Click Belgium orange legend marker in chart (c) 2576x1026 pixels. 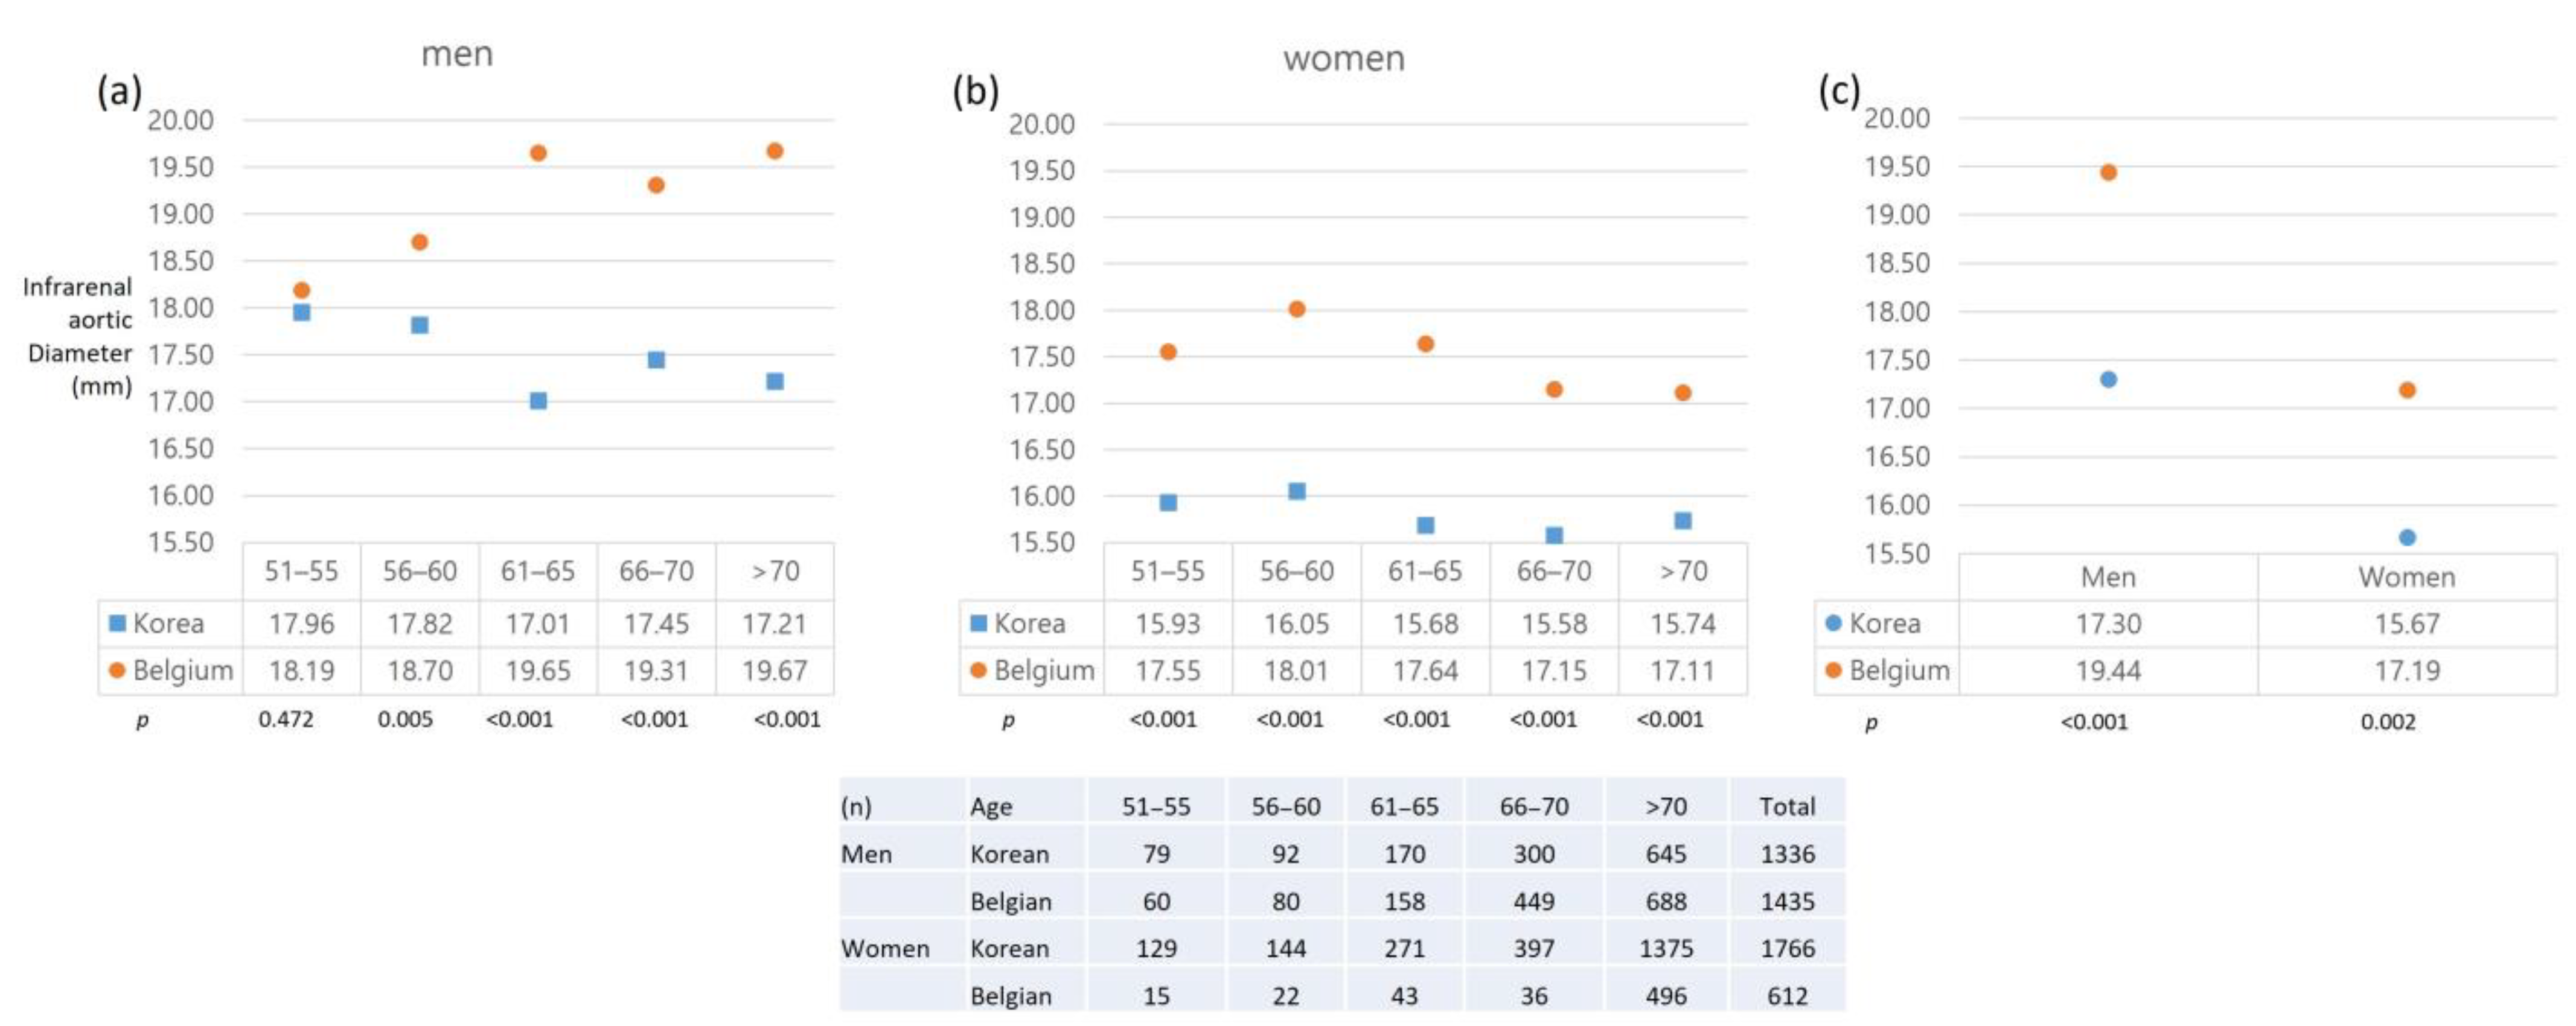click(x=1833, y=670)
